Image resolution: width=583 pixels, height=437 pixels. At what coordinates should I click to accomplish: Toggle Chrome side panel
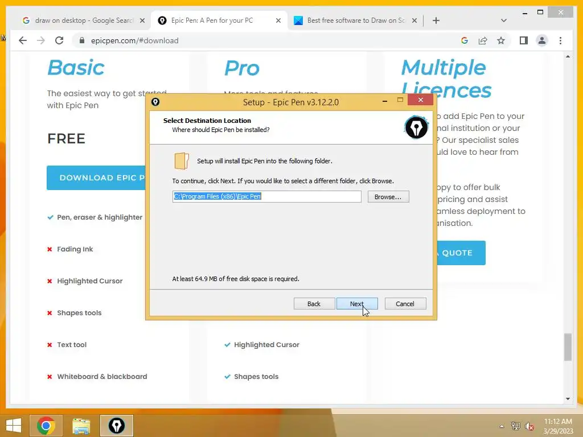(x=524, y=40)
